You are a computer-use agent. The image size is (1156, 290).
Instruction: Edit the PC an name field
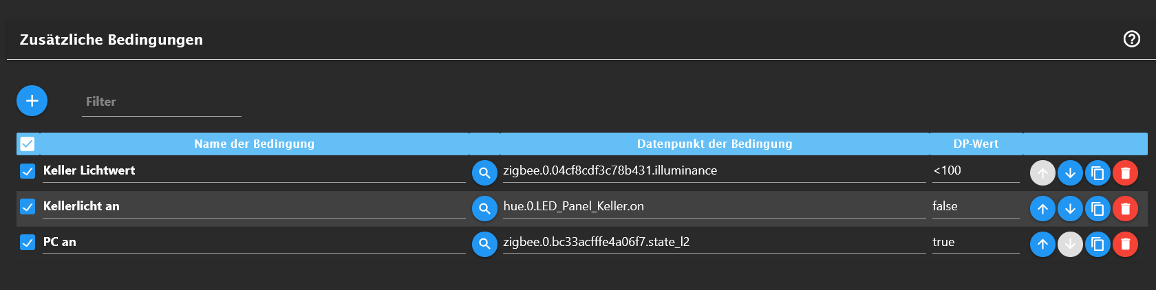253,242
